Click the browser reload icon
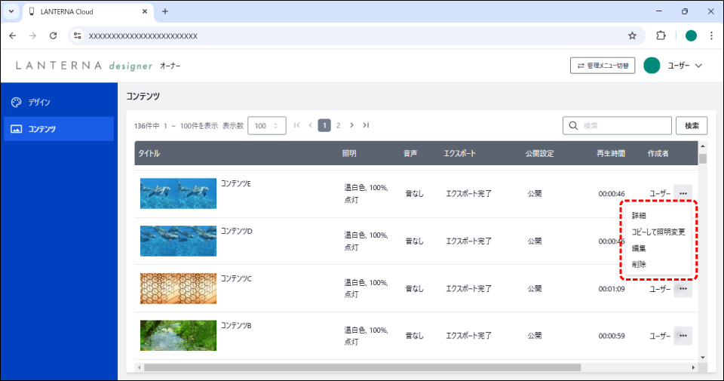724x381 pixels. pos(53,35)
